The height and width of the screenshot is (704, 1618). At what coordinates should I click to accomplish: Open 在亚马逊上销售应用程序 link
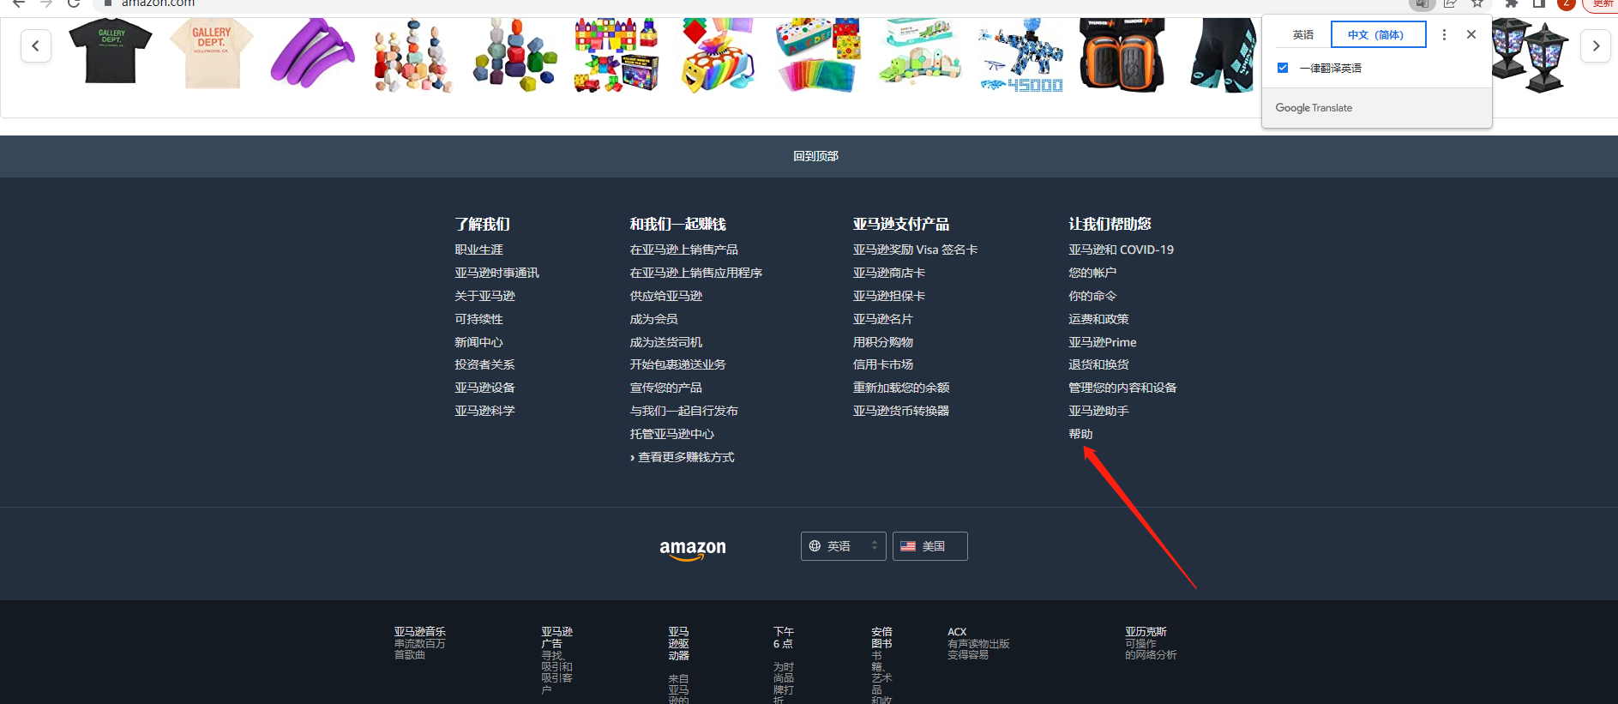point(695,273)
